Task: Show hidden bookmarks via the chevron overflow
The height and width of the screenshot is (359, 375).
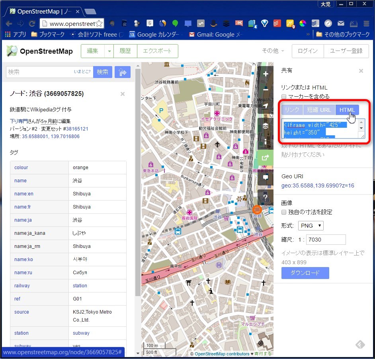Action: pos(308,35)
